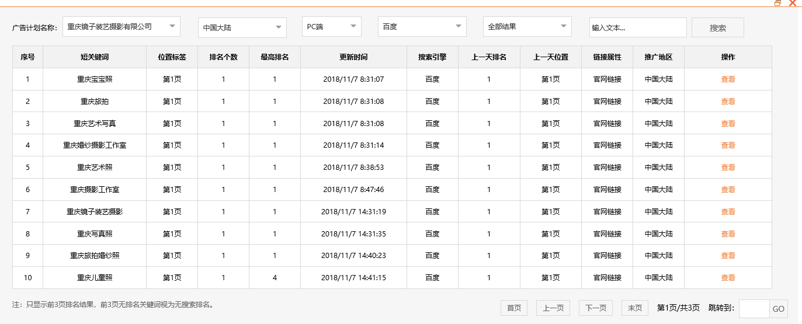Image resolution: width=802 pixels, height=324 pixels.
Task: Click 查看 for 重庆儿童照
Action: pos(728,278)
